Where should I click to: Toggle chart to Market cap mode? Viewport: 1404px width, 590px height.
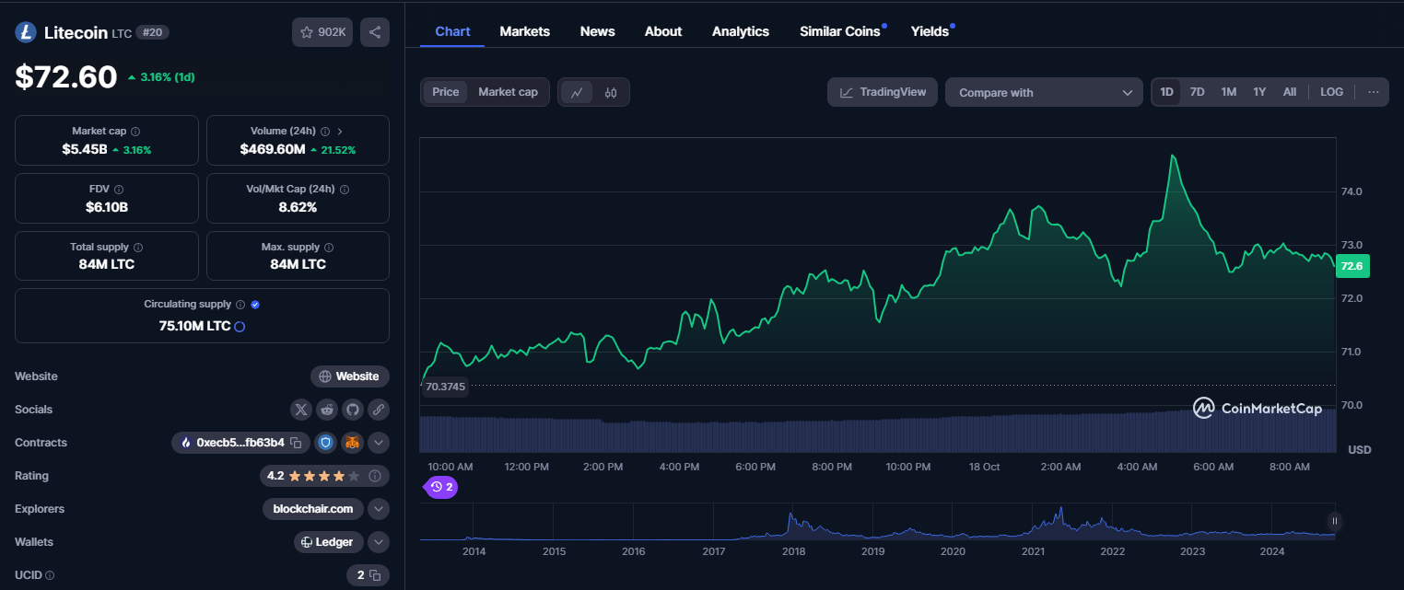coord(508,92)
